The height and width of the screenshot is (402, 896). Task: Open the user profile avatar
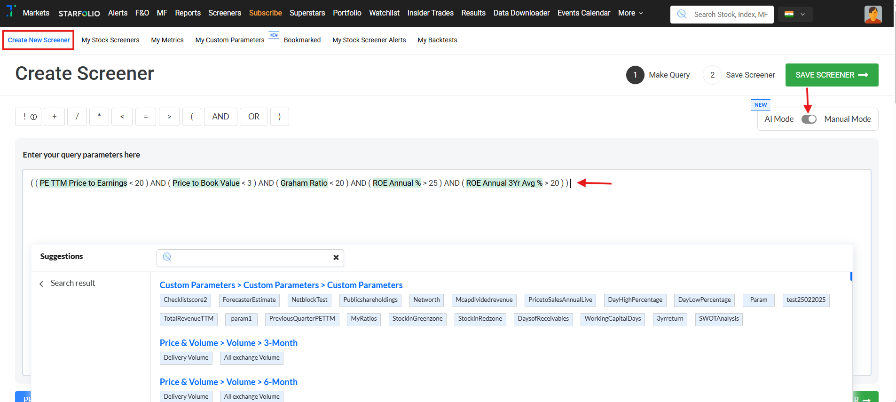click(873, 15)
